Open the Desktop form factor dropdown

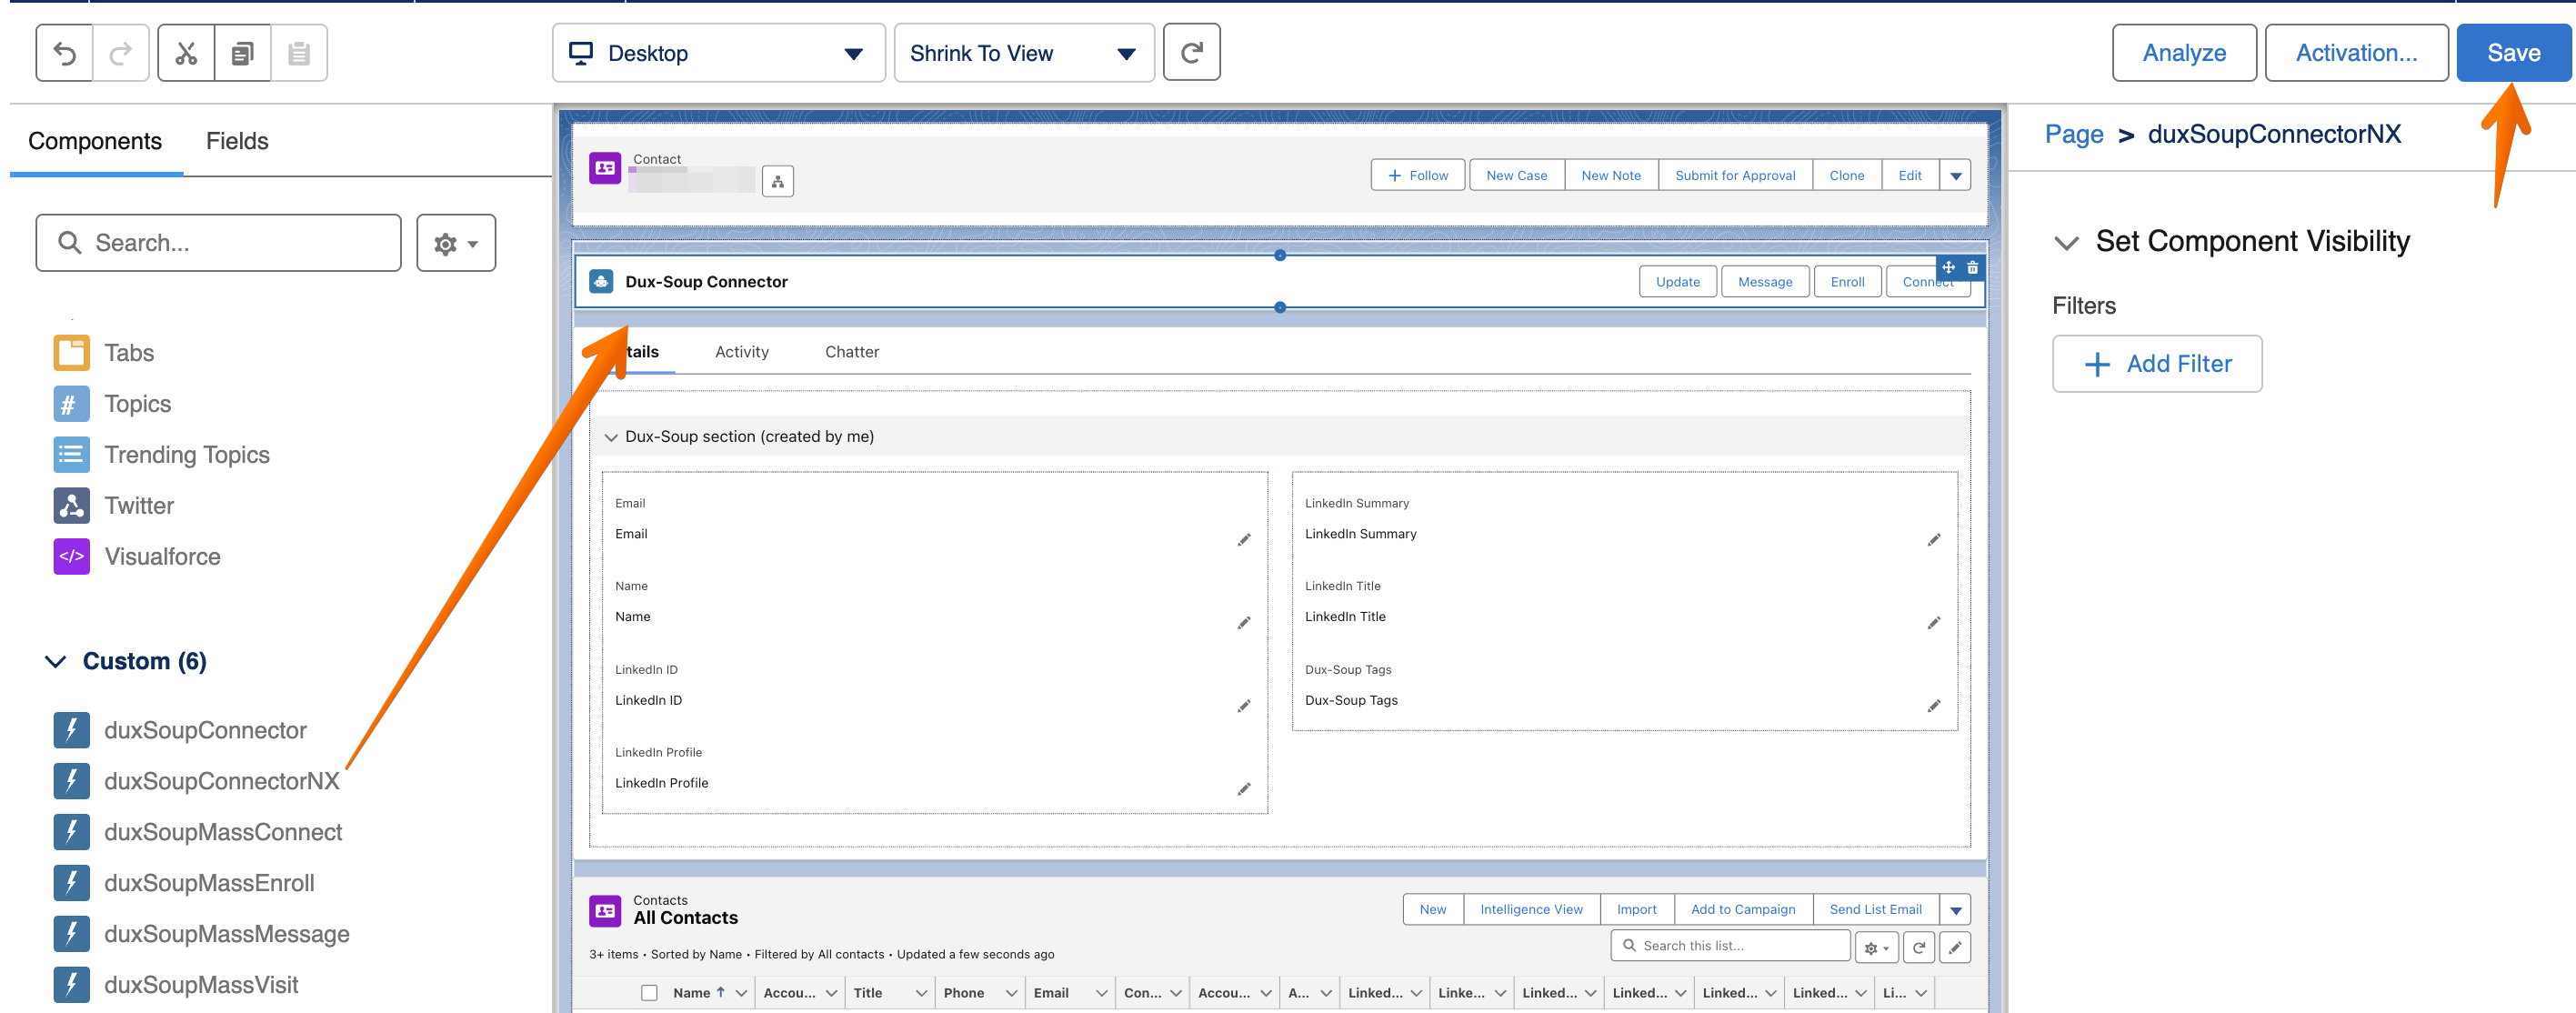718,53
